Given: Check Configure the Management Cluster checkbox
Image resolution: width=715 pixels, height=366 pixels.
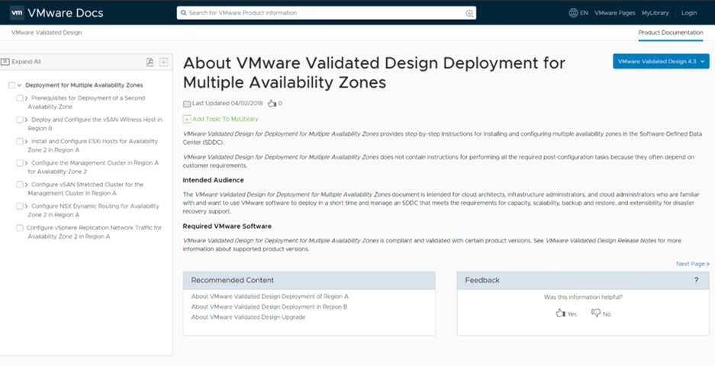Looking at the screenshot, I should pyautogui.click(x=20, y=162).
